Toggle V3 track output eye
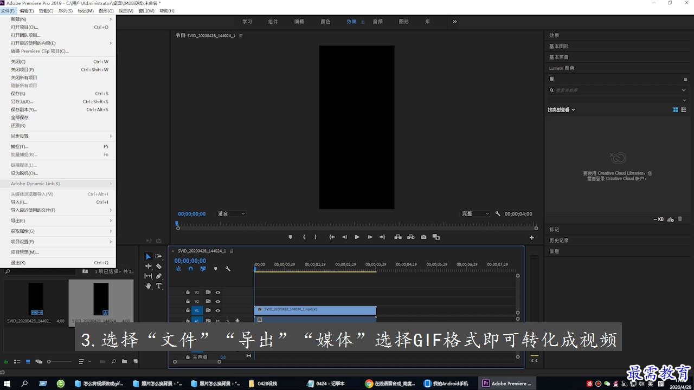This screenshot has width=694, height=390. click(x=217, y=292)
